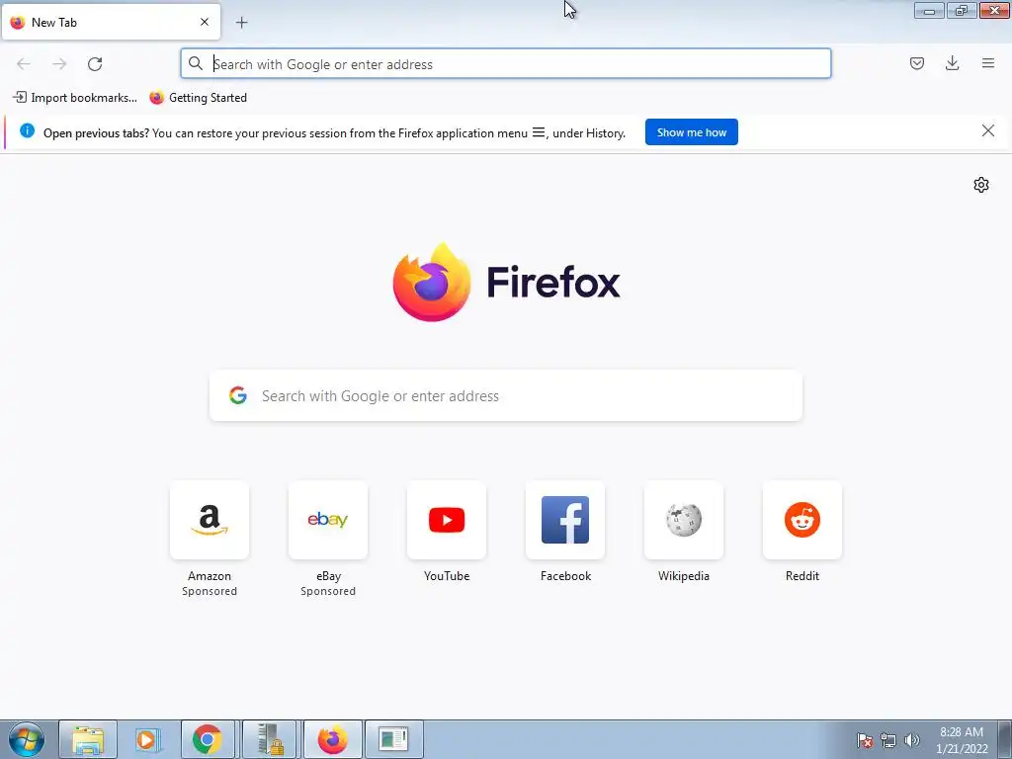Click the taskbar clock showing 8:28 AM
Screen dimensions: 1012x759
(x=962, y=740)
